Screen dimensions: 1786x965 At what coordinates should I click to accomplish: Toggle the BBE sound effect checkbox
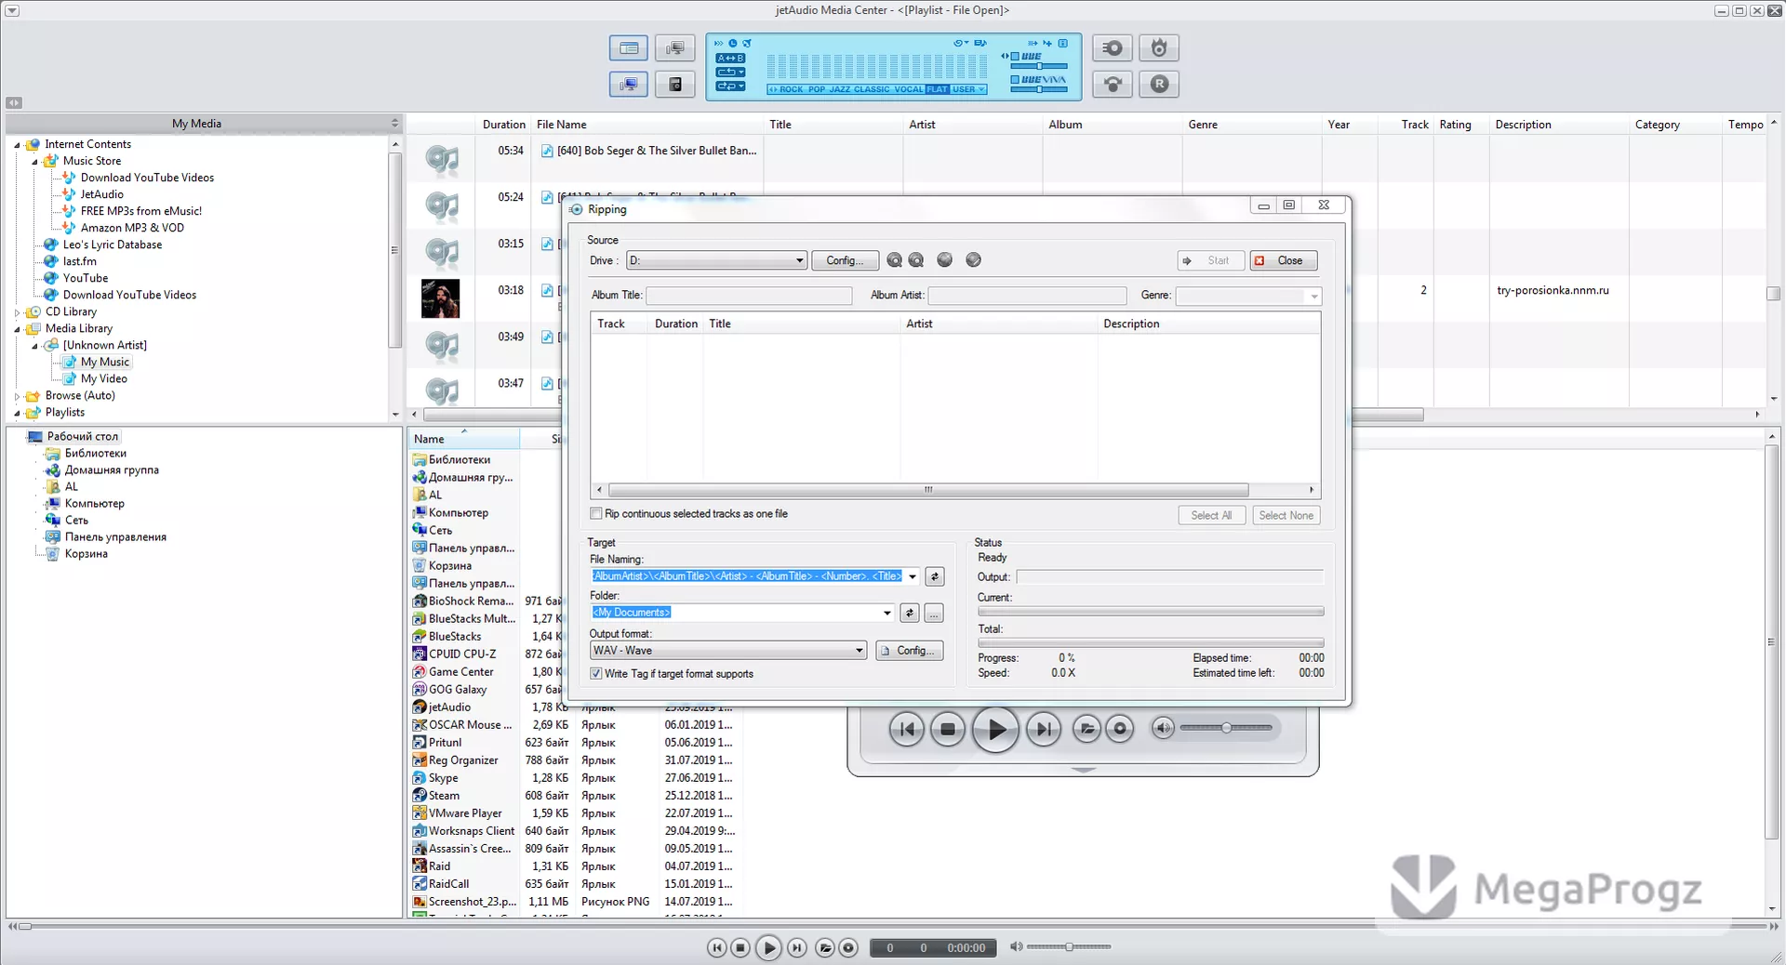(1015, 57)
